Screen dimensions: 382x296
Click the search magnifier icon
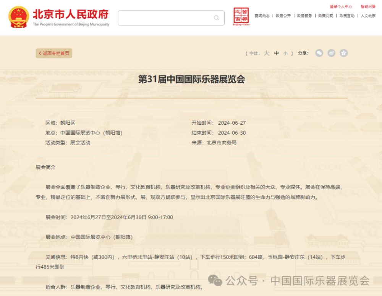[216, 18]
